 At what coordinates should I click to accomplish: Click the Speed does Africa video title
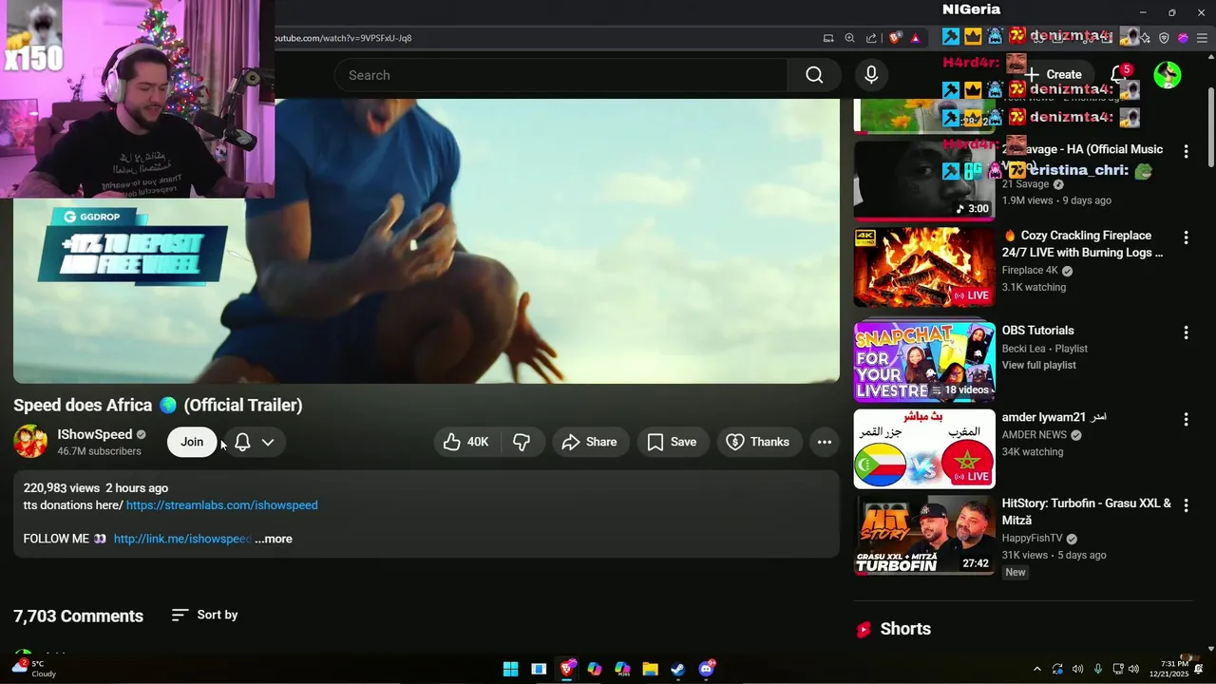tap(158, 406)
